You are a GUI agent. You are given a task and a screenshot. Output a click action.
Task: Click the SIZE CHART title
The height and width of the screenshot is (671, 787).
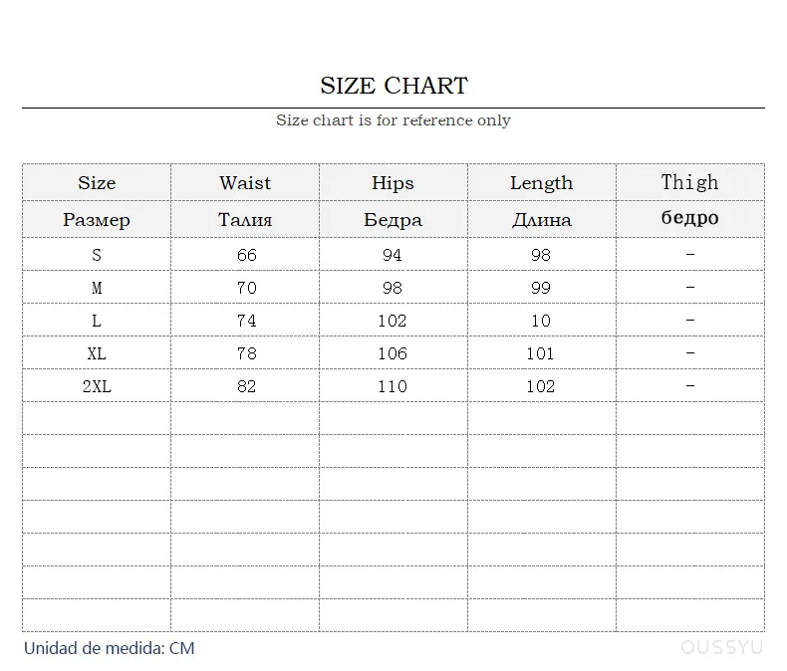coord(393,86)
